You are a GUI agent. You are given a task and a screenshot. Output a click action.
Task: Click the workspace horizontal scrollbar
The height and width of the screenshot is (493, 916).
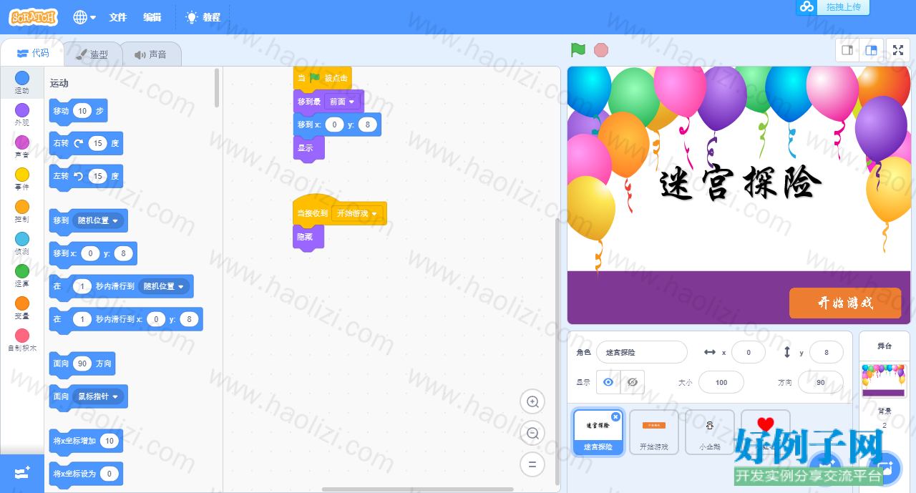(x=417, y=489)
